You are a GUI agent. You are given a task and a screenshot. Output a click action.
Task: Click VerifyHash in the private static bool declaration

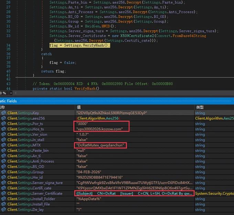pos(85,89)
